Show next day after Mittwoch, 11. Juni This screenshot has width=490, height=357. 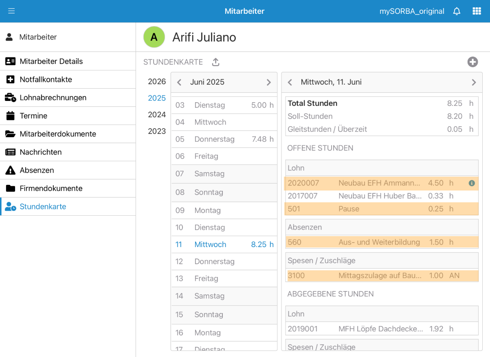(474, 82)
